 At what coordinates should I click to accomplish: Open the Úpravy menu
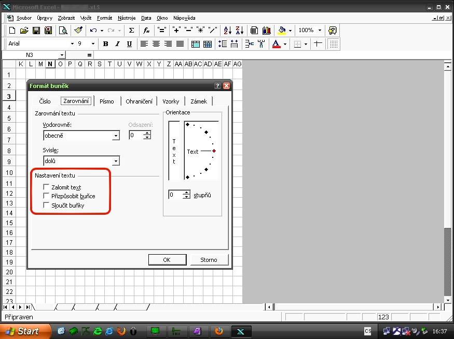(45, 18)
